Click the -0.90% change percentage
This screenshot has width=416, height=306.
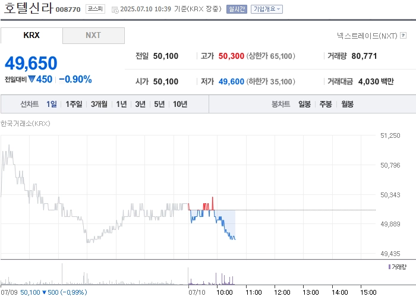click(x=75, y=79)
